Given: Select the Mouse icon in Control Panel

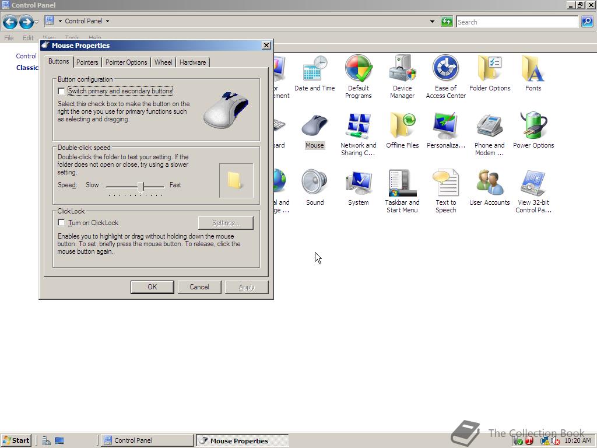Looking at the screenshot, I should point(314,132).
